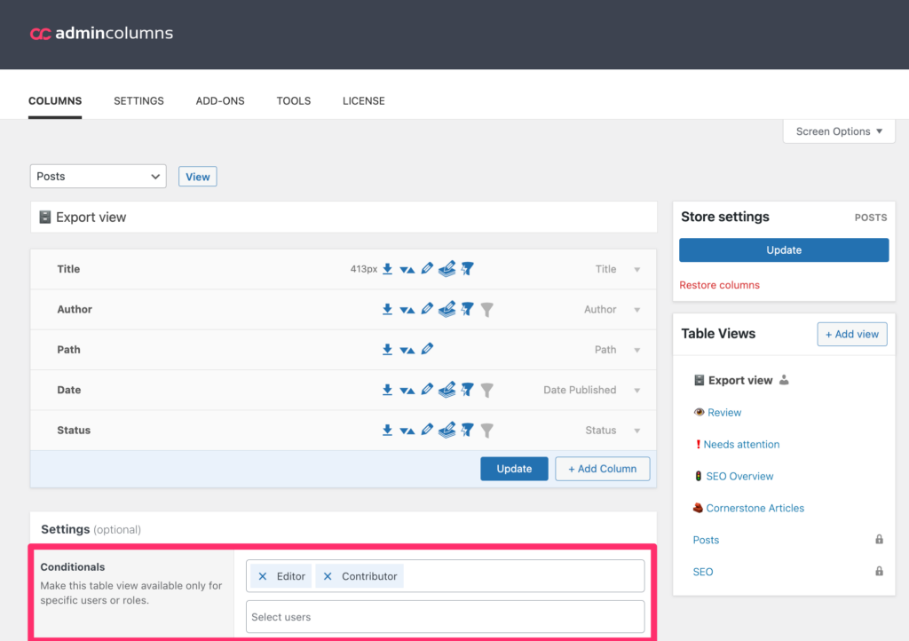Click the bulk edit icon in Title row

coord(447,268)
